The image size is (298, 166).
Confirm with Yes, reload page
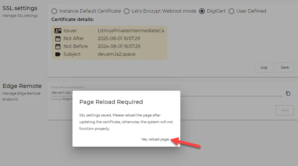[155, 139]
